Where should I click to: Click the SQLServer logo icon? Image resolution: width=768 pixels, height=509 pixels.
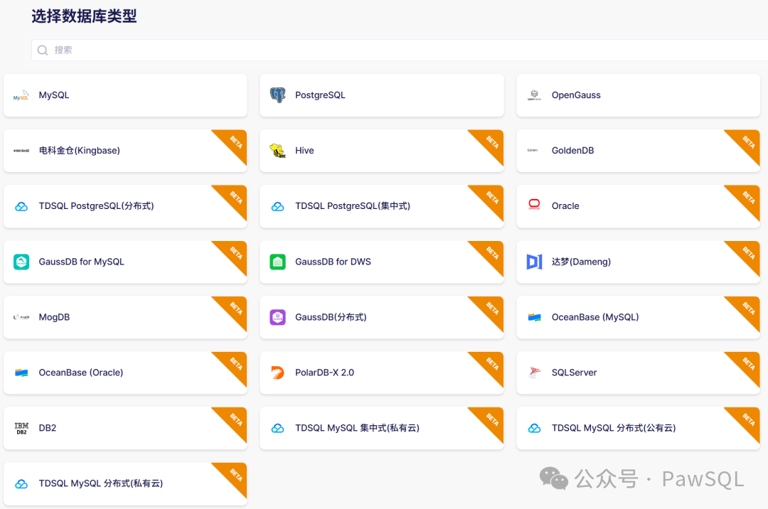pos(534,373)
